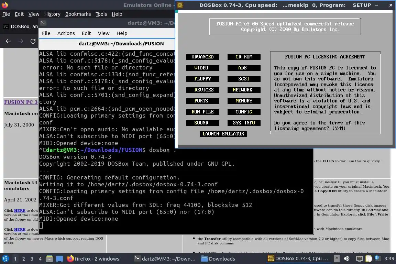Open the SYS INFO button

(x=244, y=123)
